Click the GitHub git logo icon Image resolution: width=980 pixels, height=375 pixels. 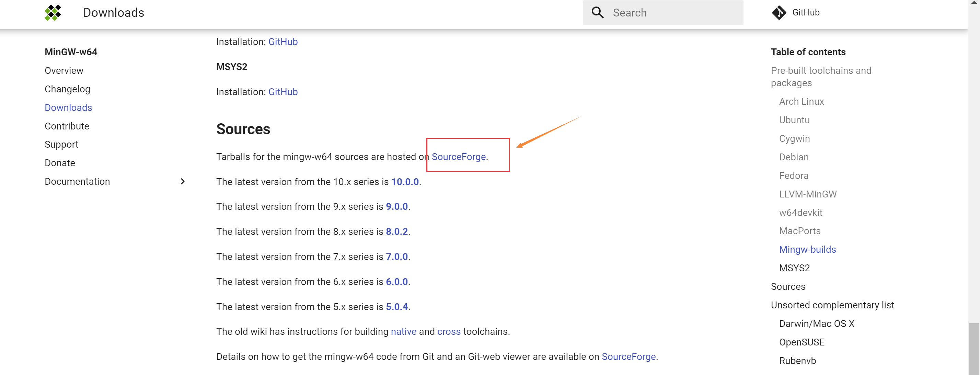[x=779, y=13]
